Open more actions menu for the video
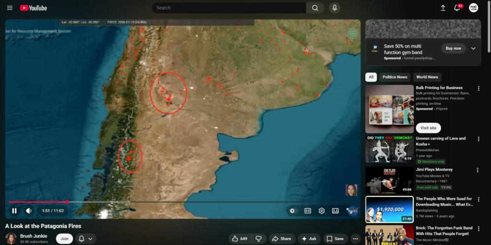 tap(355, 239)
